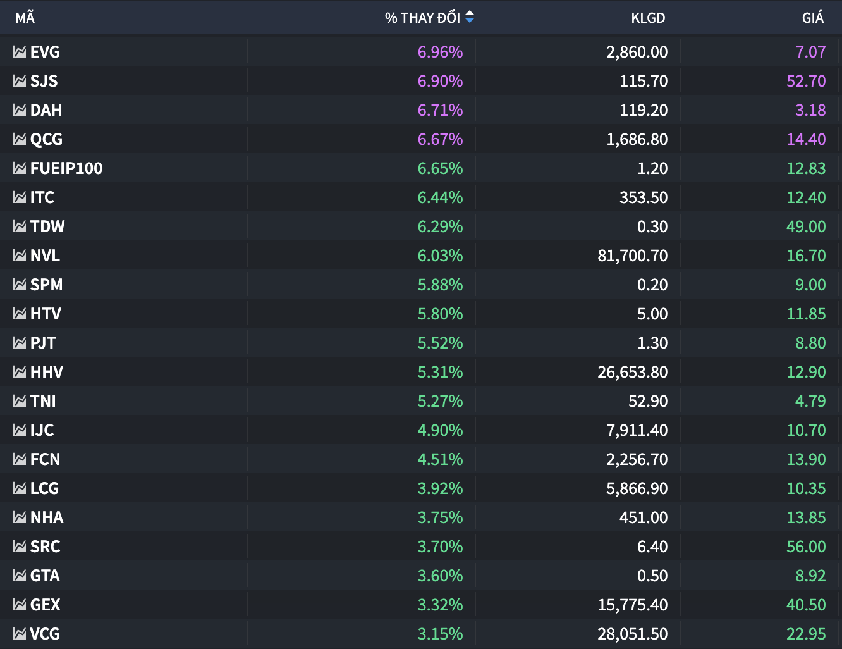Click the chart icon next to GEX
The height and width of the screenshot is (649, 842).
point(20,605)
